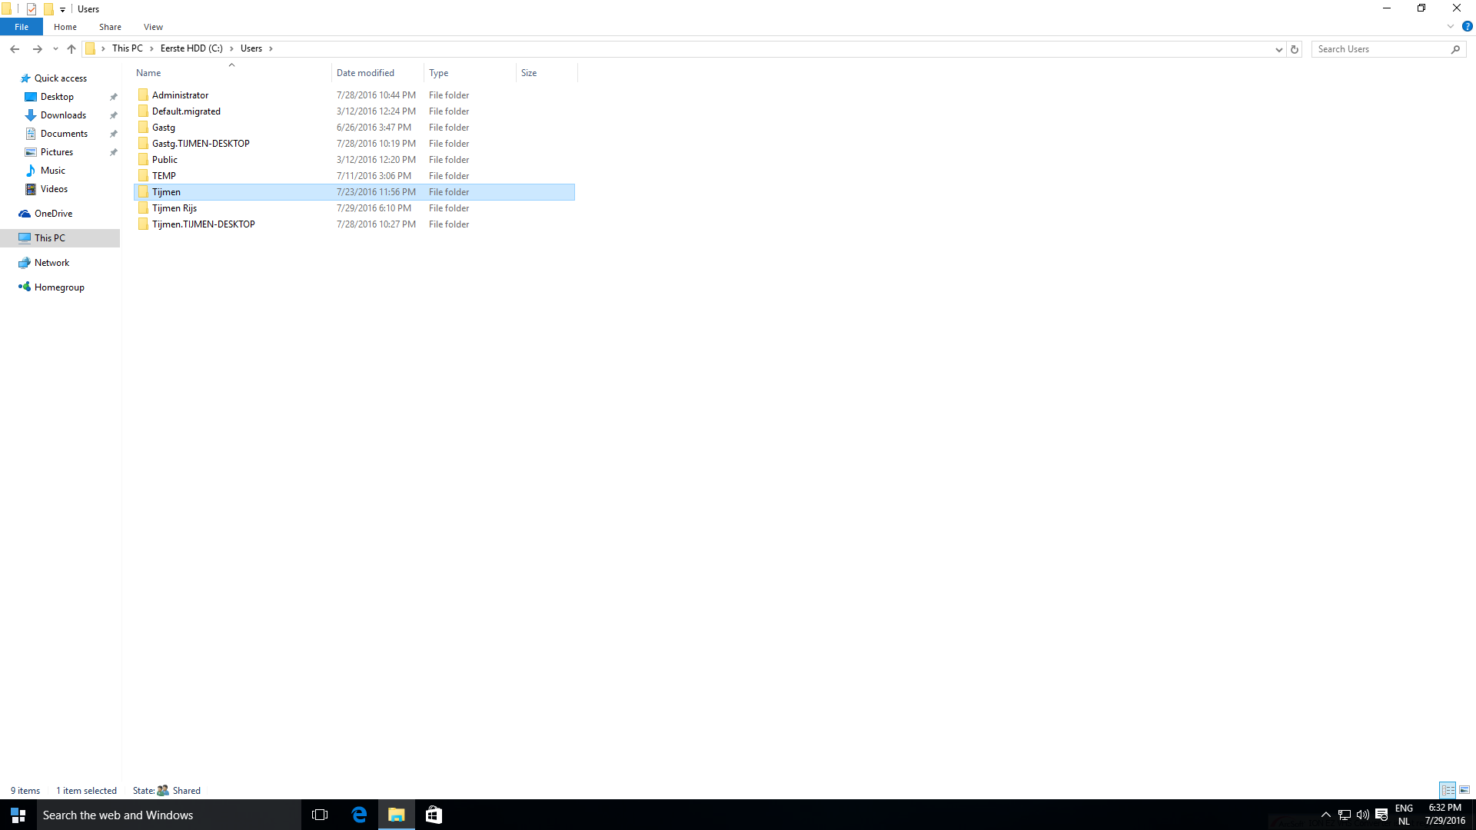Open Downloads in the navigation pane
This screenshot has height=830, width=1476.
click(63, 115)
